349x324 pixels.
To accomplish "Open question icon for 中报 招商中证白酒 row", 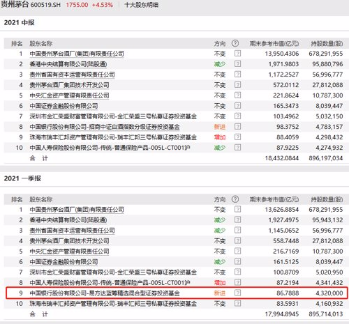I will pos(237,127).
